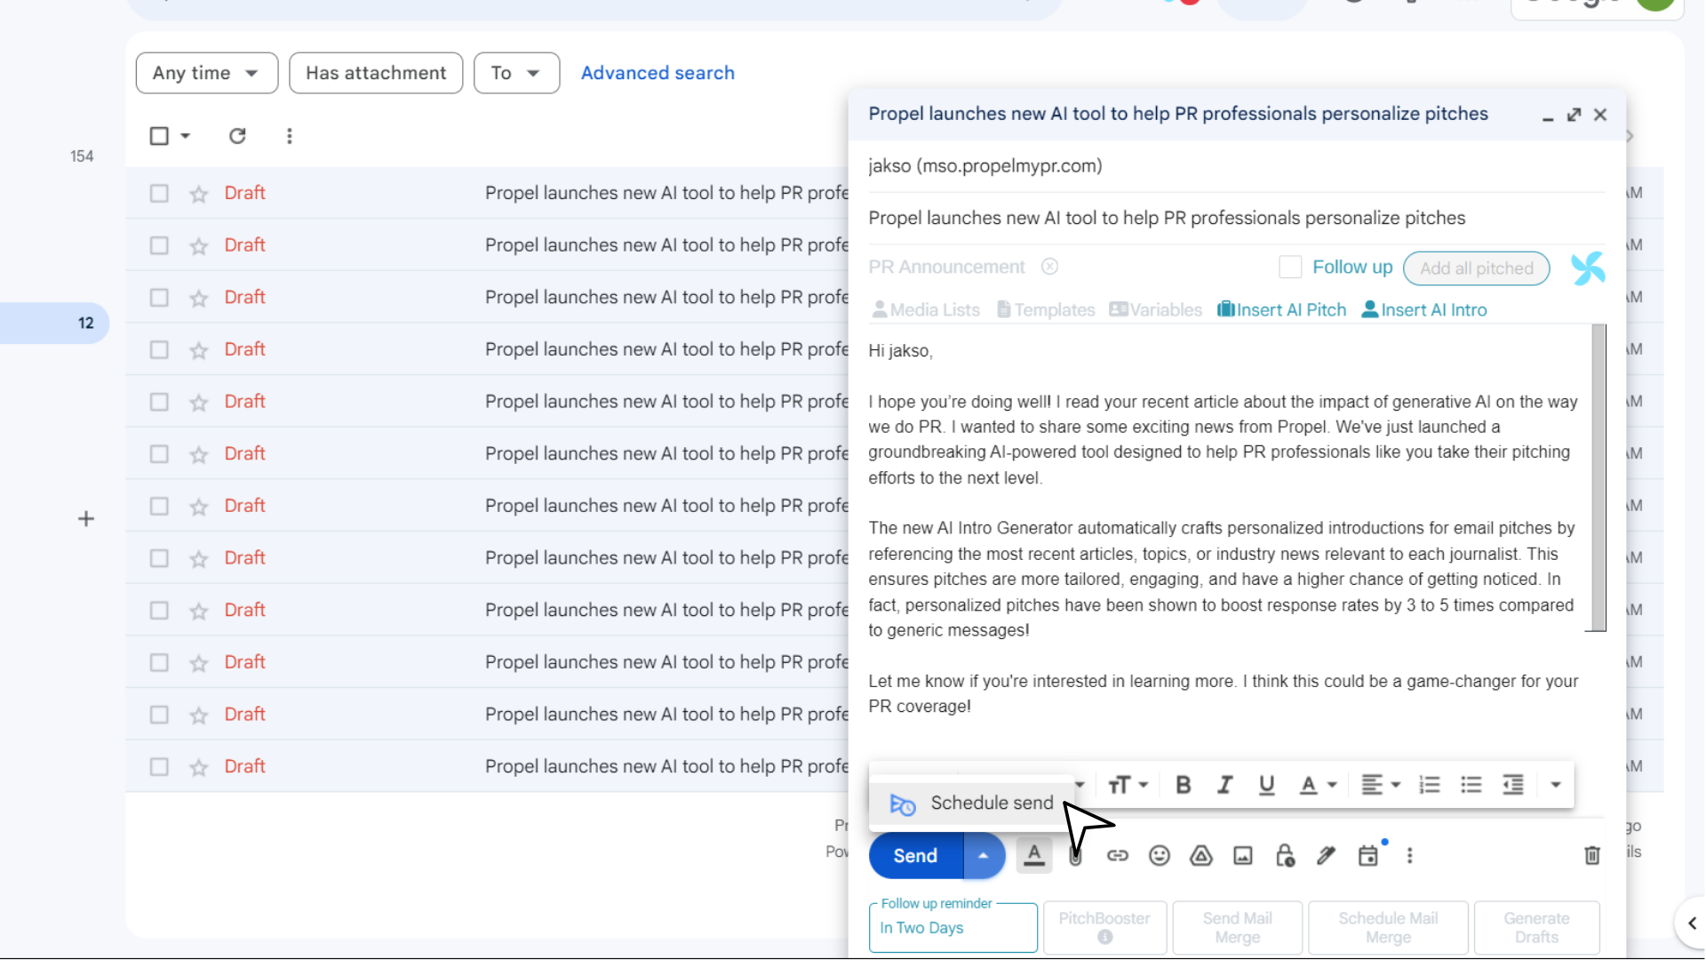
Task: Click the recipient field showing jakso
Action: [x=1236, y=166]
